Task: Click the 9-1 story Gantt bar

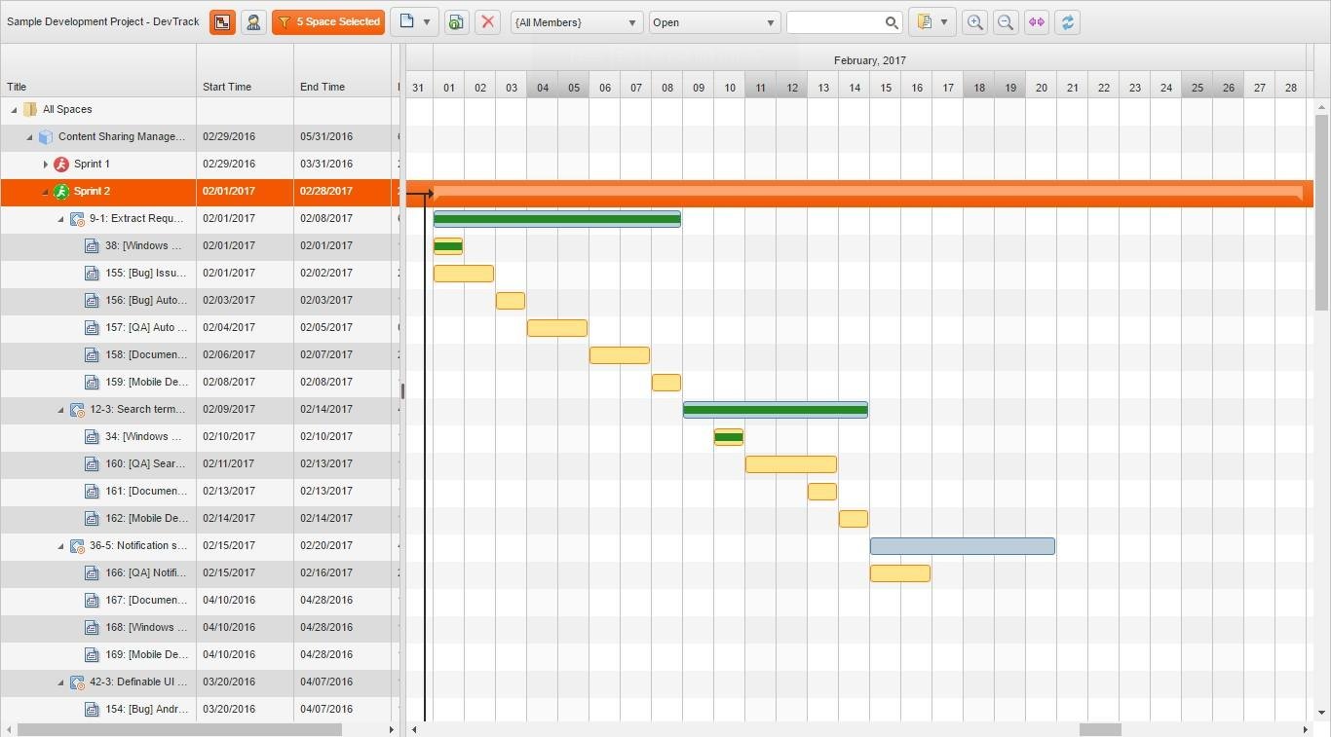Action: click(557, 219)
